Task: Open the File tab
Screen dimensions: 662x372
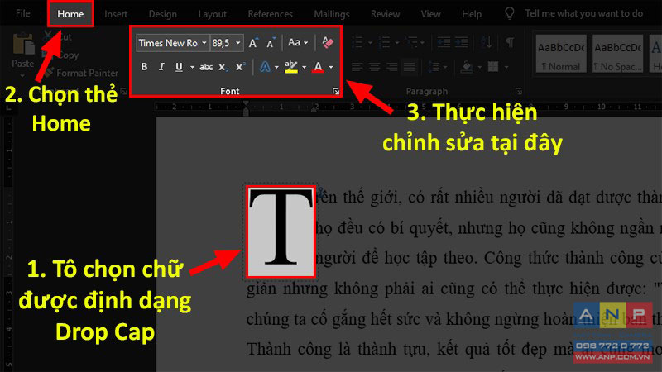Action: 23,13
